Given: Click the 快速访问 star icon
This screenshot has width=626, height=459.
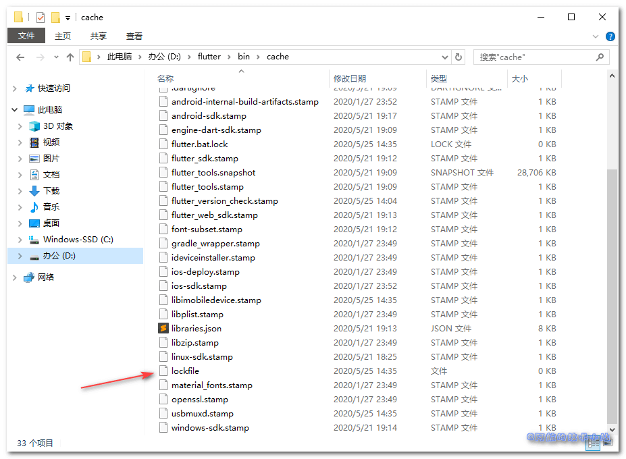Looking at the screenshot, I should coord(29,88).
